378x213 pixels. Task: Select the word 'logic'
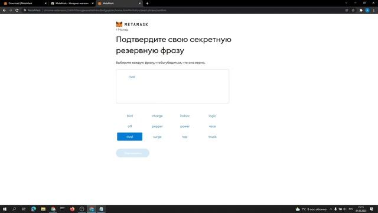point(212,116)
